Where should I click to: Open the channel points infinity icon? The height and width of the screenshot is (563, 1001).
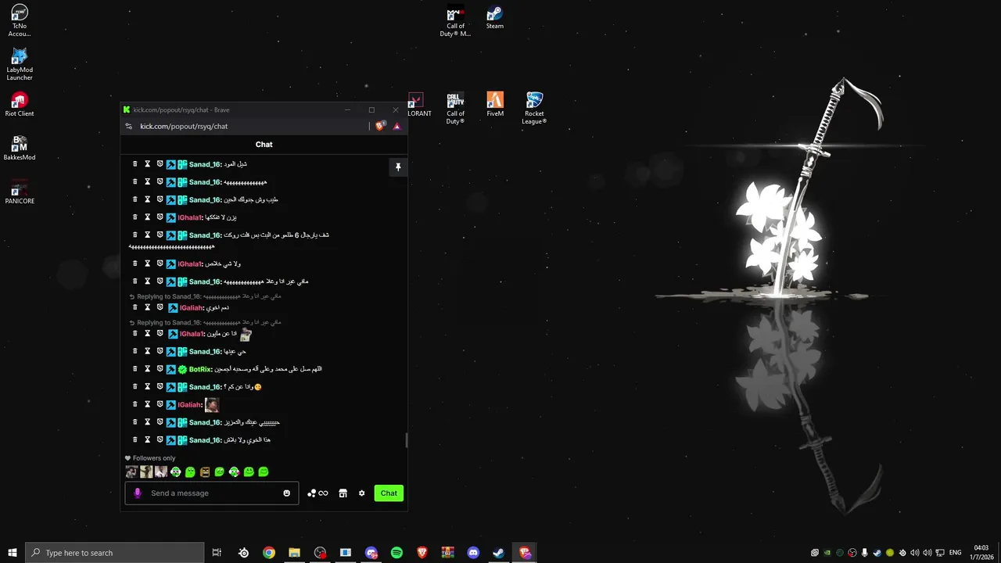tap(318, 493)
